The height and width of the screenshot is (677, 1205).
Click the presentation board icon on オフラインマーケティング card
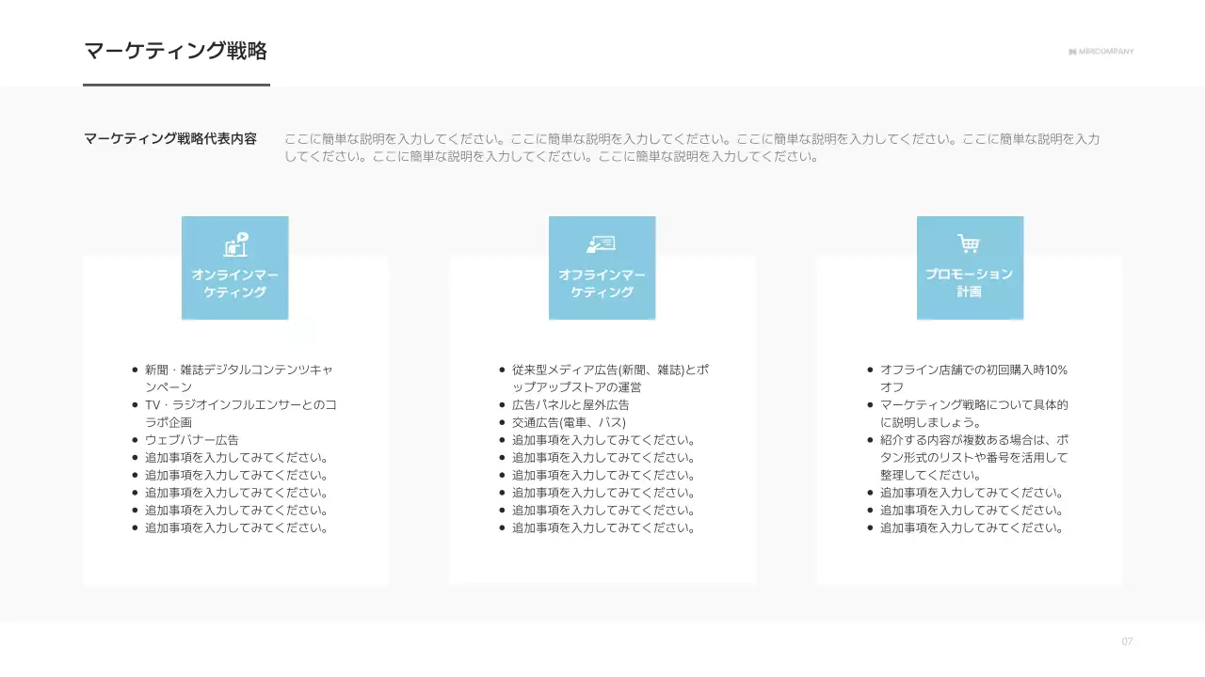tap(602, 245)
